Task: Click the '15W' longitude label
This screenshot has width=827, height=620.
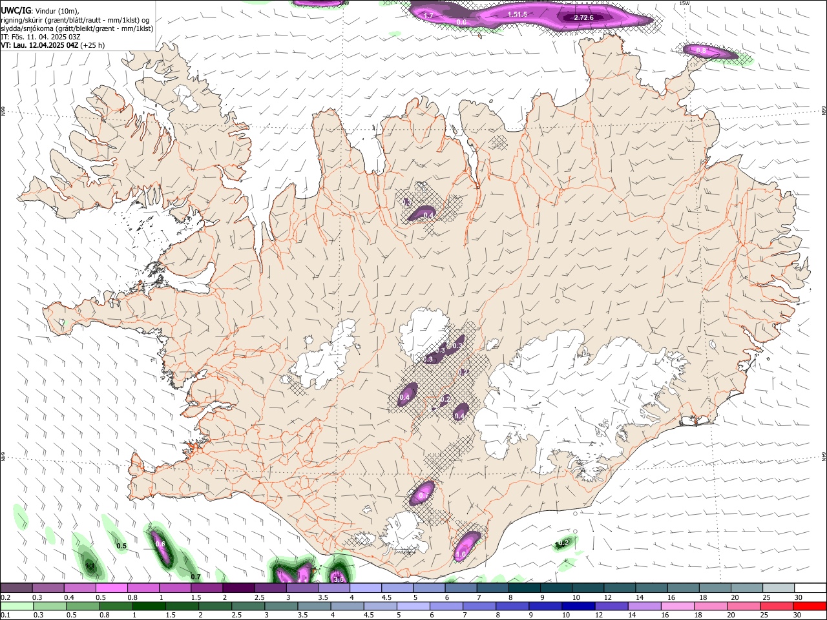Action: [684, 3]
